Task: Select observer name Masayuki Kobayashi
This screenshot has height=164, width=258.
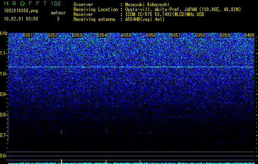Action: click(x=147, y=5)
